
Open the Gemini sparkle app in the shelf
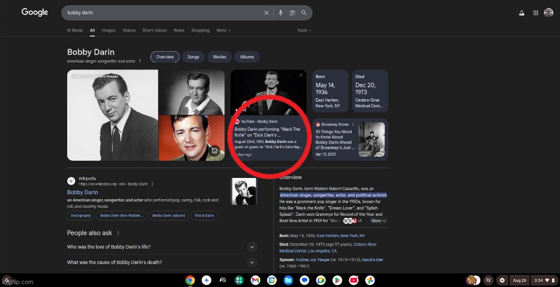pos(206,280)
